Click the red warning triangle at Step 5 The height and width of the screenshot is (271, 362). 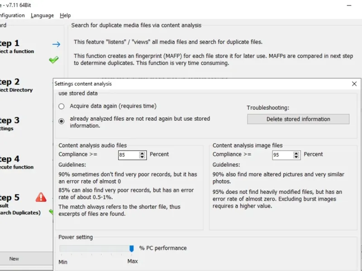[41, 197]
